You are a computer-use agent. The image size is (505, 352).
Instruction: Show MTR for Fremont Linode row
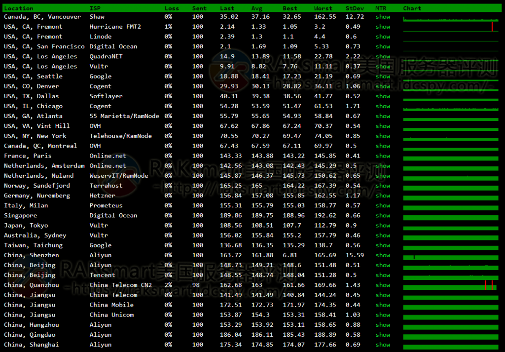383,37
